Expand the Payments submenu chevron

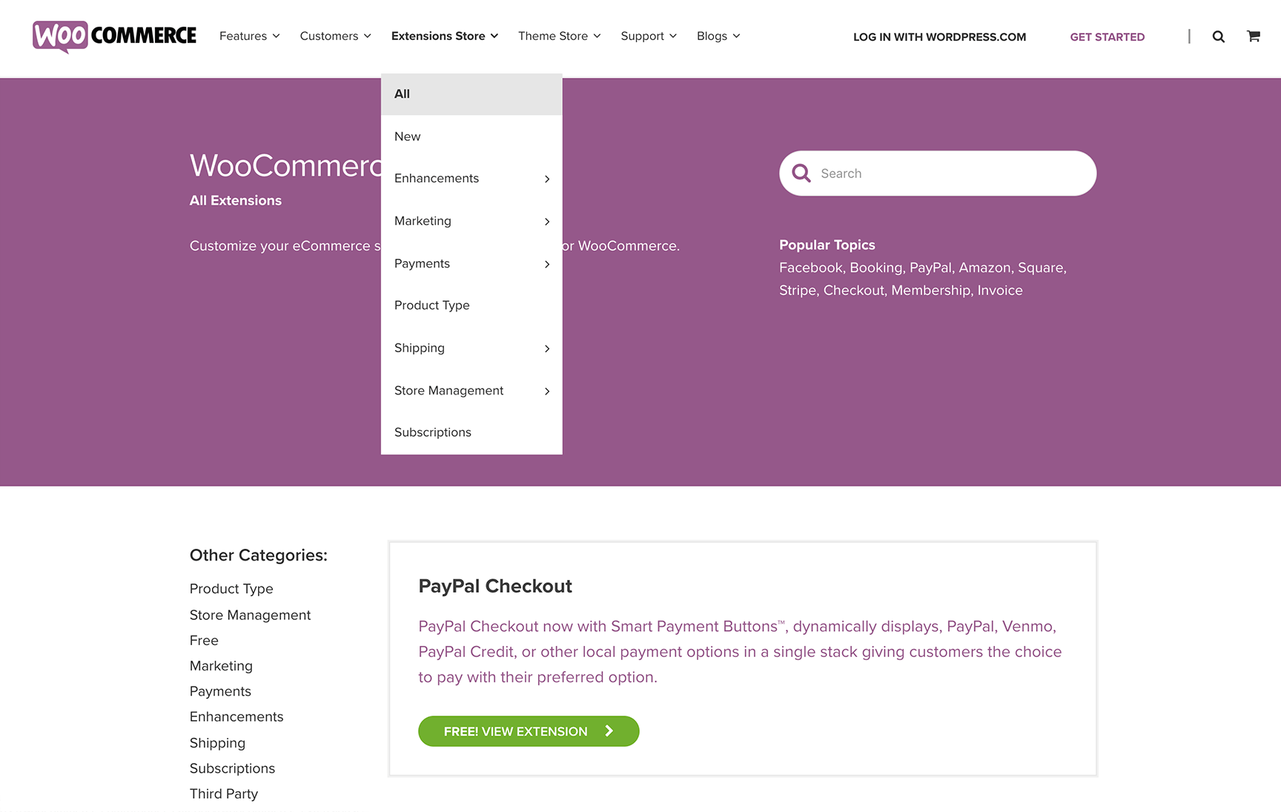pyautogui.click(x=547, y=264)
